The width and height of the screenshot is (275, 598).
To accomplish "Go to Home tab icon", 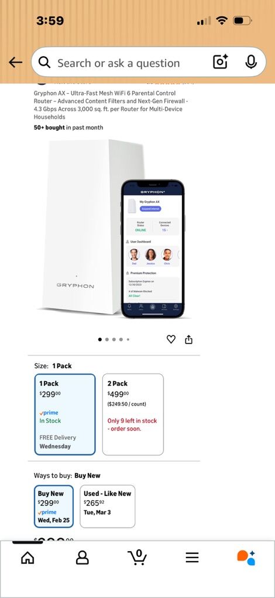I will [27, 558].
